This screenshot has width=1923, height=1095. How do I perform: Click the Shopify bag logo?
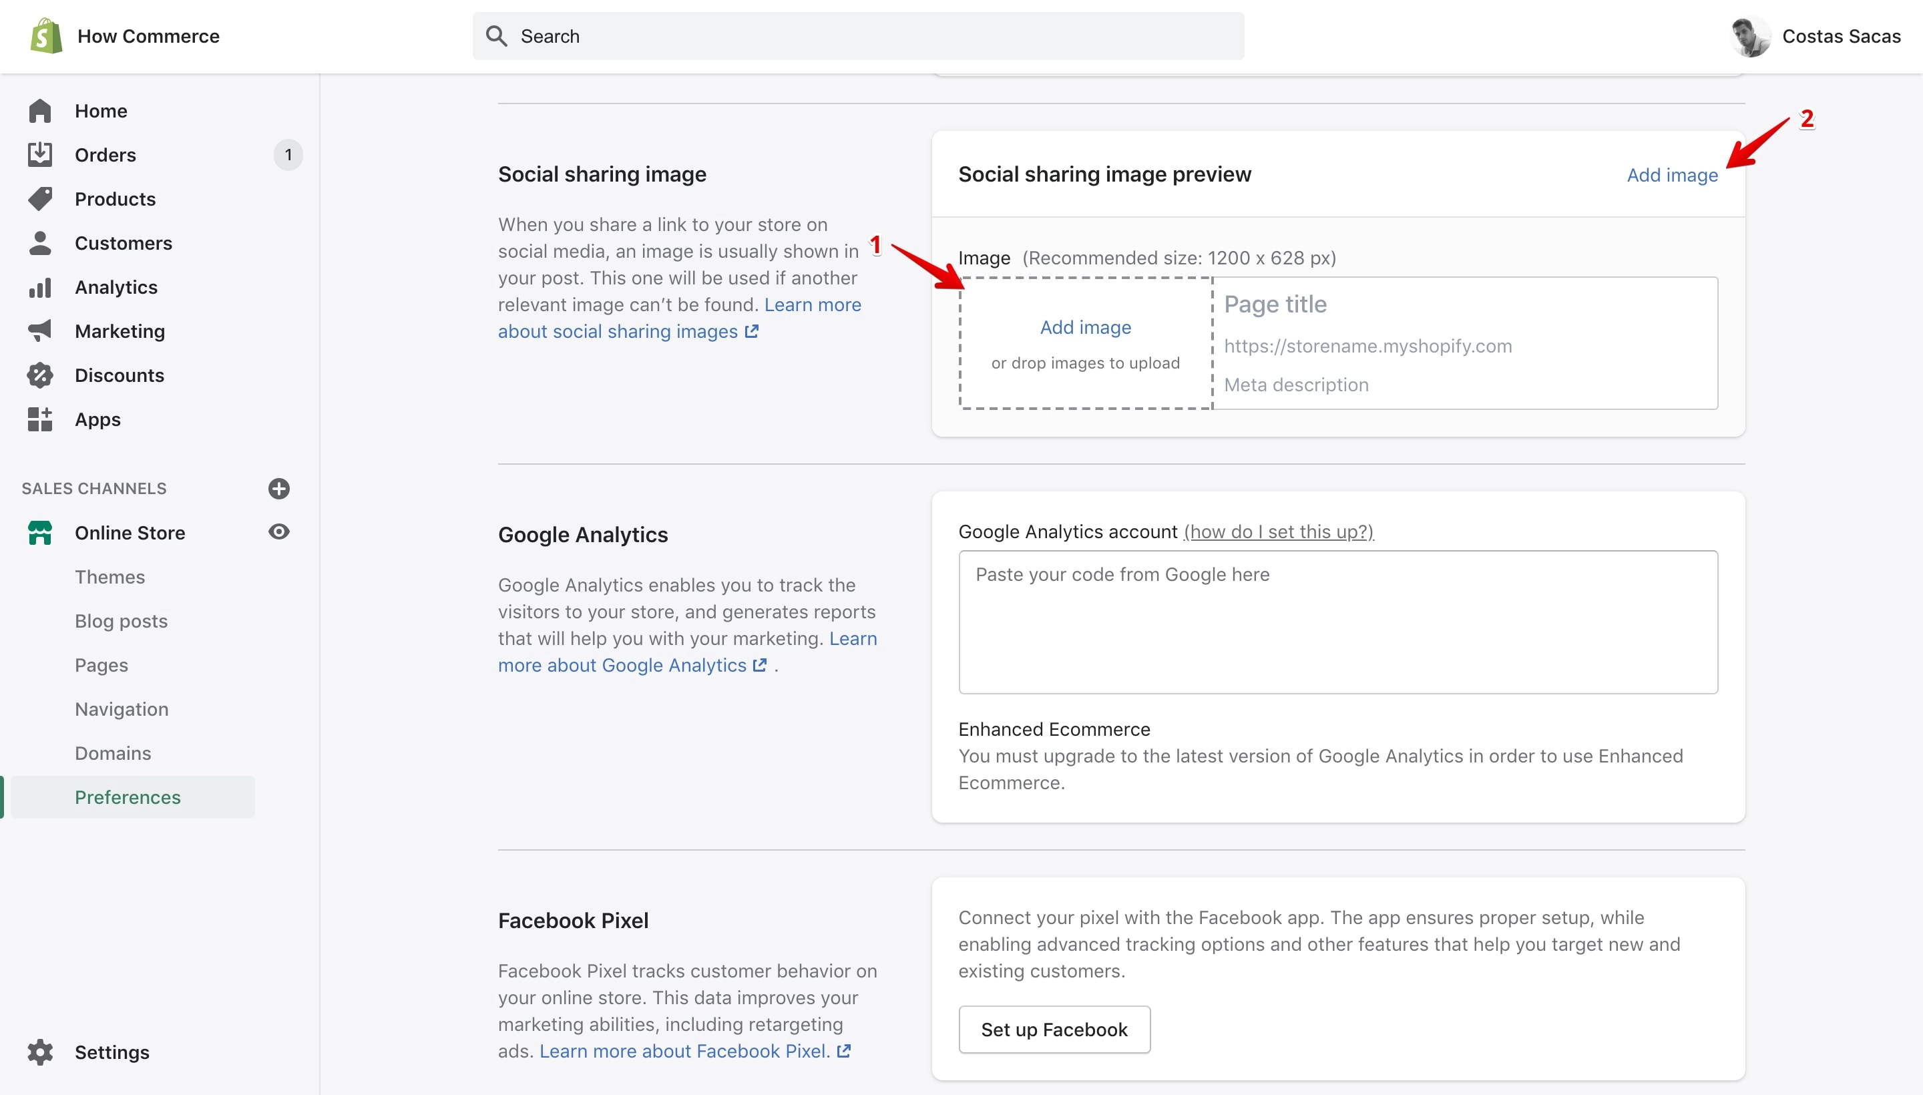tap(46, 35)
